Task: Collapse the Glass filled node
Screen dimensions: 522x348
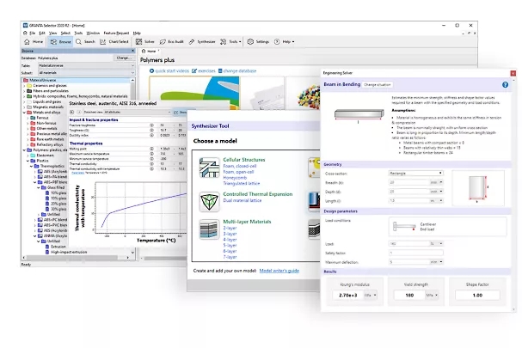Action: click(39, 187)
